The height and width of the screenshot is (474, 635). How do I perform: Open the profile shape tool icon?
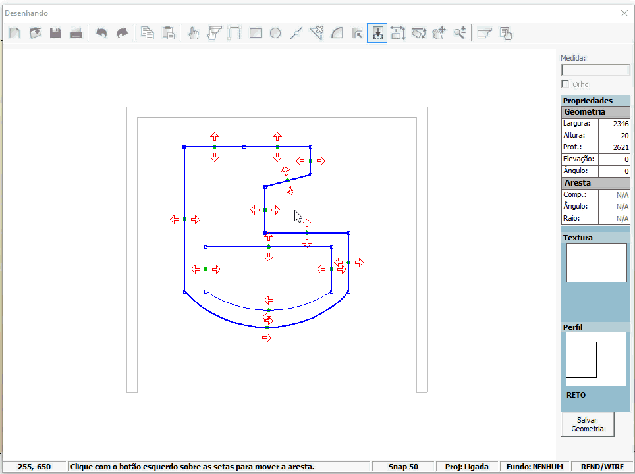pyautogui.click(x=484, y=33)
